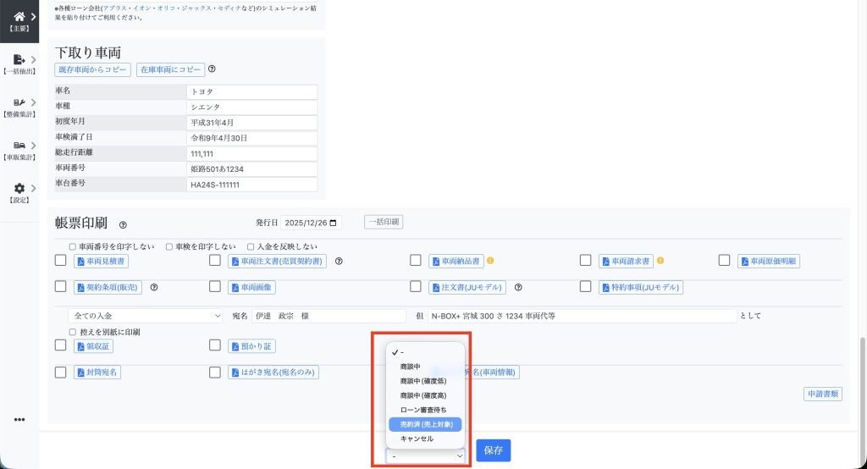Check the 控えを別紙に印刷 option

point(72,332)
